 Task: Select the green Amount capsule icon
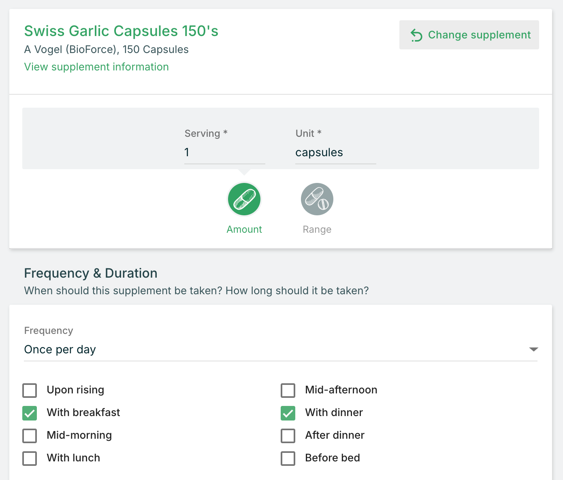click(244, 199)
